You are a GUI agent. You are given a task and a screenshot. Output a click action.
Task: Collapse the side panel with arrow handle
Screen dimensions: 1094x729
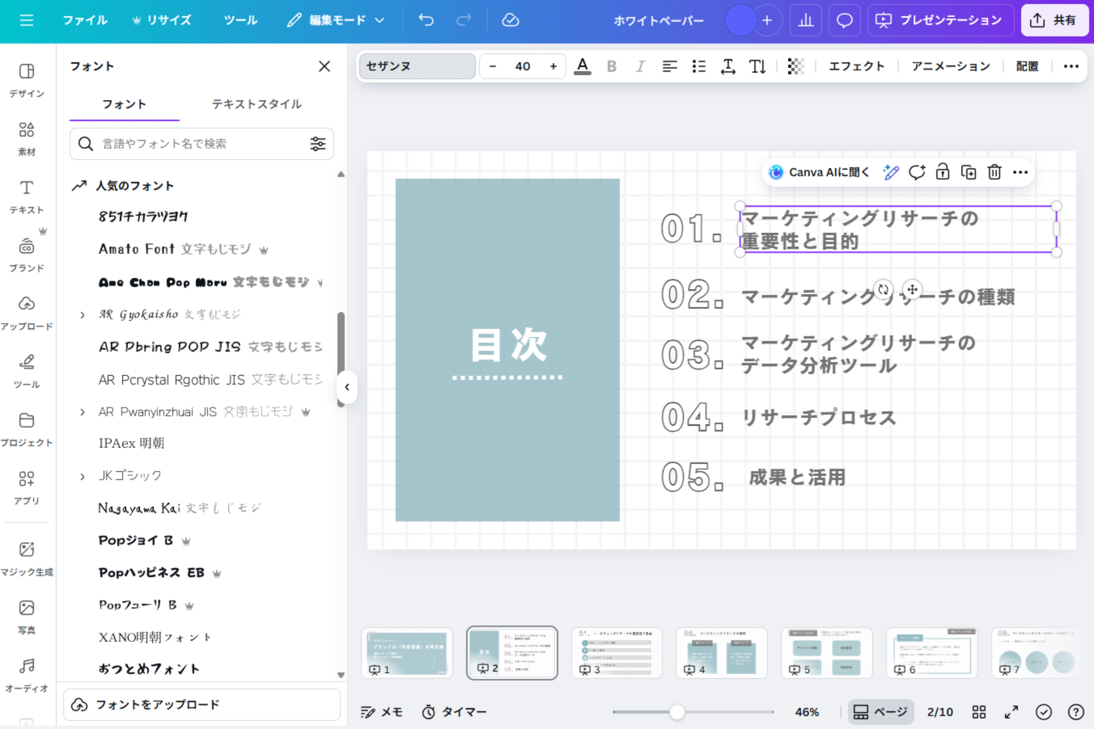(347, 387)
